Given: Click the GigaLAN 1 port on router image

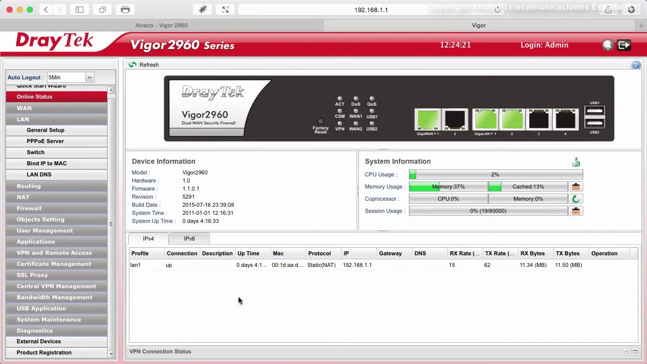Looking at the screenshot, I should (485, 120).
